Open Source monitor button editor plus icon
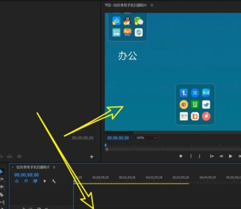The image size is (241, 209). coord(92,157)
